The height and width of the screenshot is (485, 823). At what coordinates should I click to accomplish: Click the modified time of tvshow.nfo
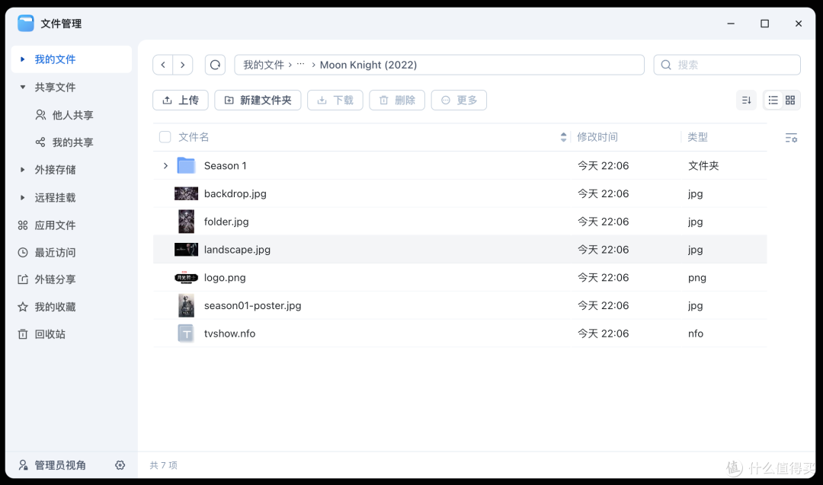603,333
